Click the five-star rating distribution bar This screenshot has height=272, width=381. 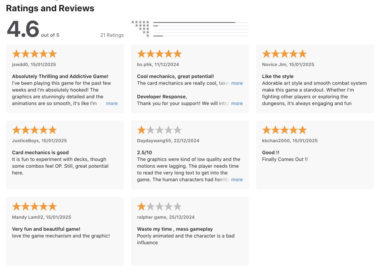click(x=201, y=23)
